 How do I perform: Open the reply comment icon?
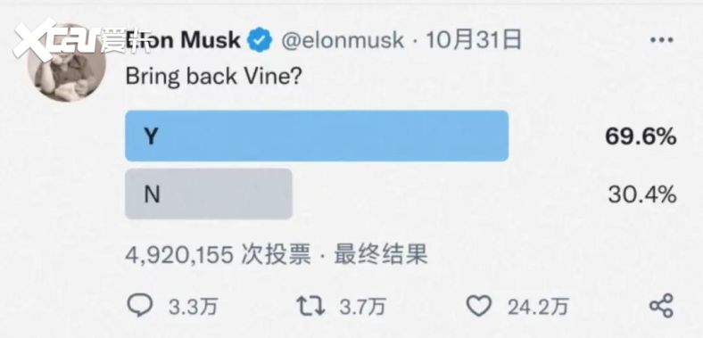pos(140,305)
